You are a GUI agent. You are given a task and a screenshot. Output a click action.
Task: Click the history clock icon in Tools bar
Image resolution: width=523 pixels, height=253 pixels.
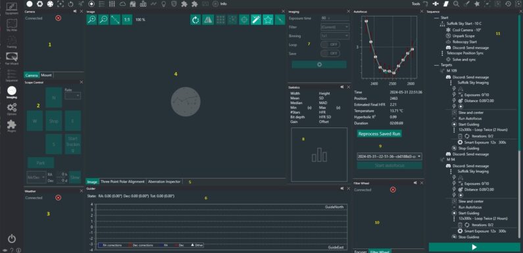coord(508,4)
